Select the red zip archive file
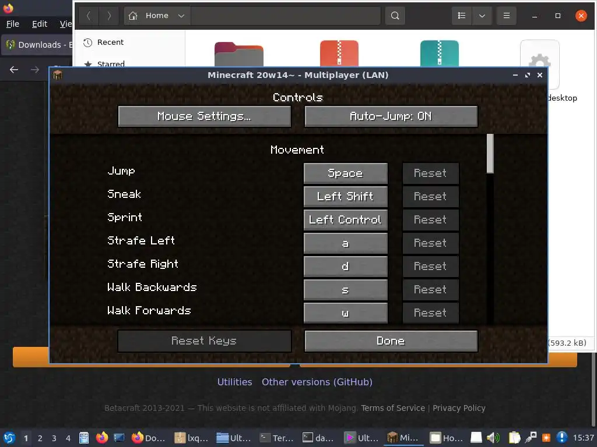The image size is (597, 447). click(x=339, y=53)
